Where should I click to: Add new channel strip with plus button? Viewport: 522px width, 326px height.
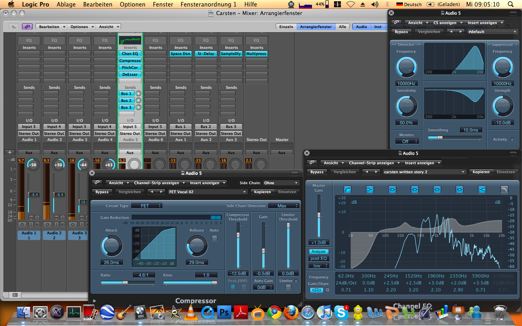coord(10,152)
